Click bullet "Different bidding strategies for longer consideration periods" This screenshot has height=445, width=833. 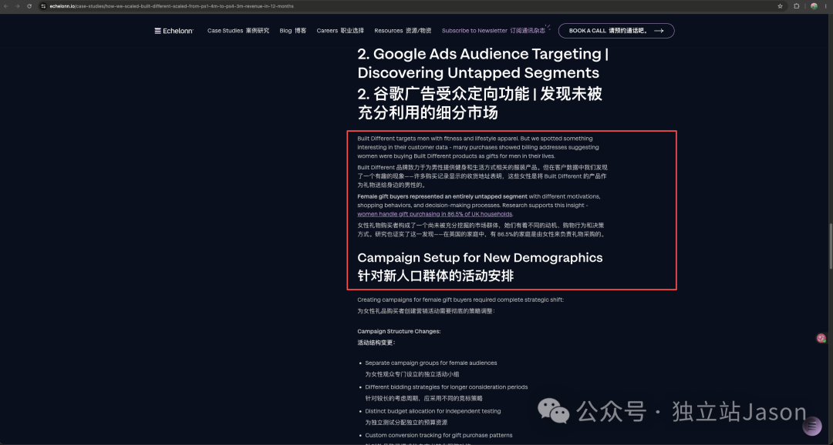tap(447, 387)
